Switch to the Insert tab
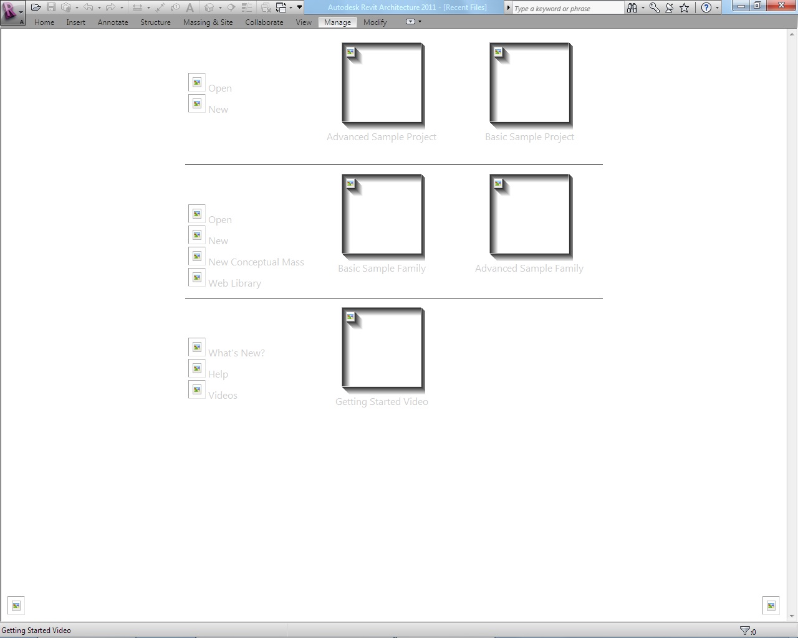Screen dimensions: 798x638 click(x=76, y=22)
